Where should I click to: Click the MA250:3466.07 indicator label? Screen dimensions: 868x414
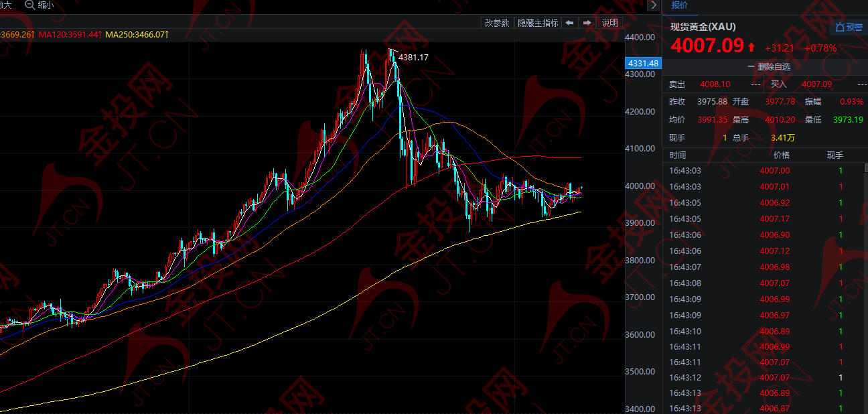(137, 34)
